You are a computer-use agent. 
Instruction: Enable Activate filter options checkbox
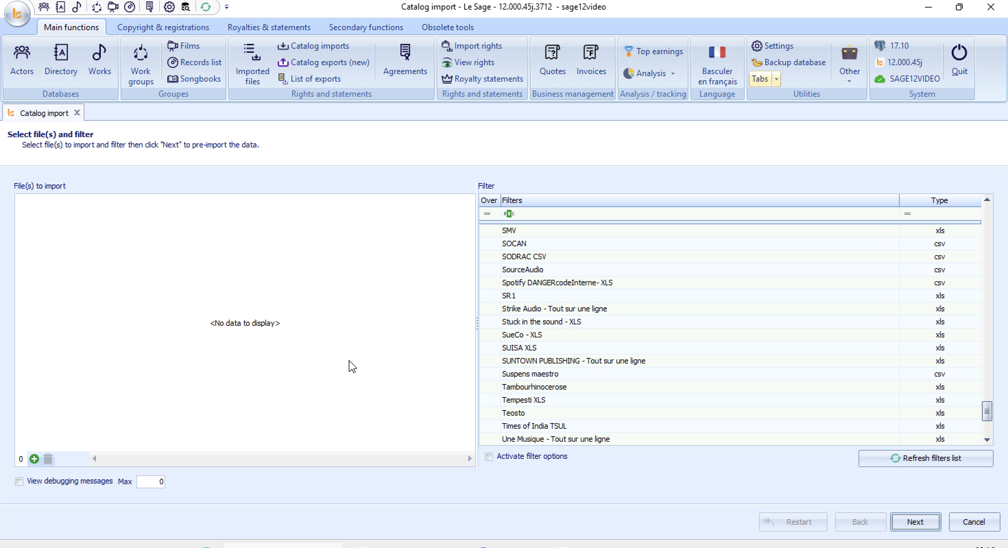[489, 456]
